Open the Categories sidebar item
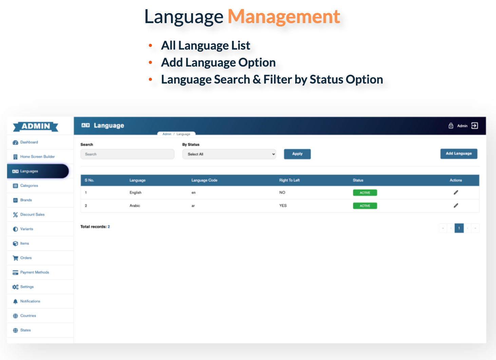This screenshot has width=496, height=360. click(x=29, y=186)
